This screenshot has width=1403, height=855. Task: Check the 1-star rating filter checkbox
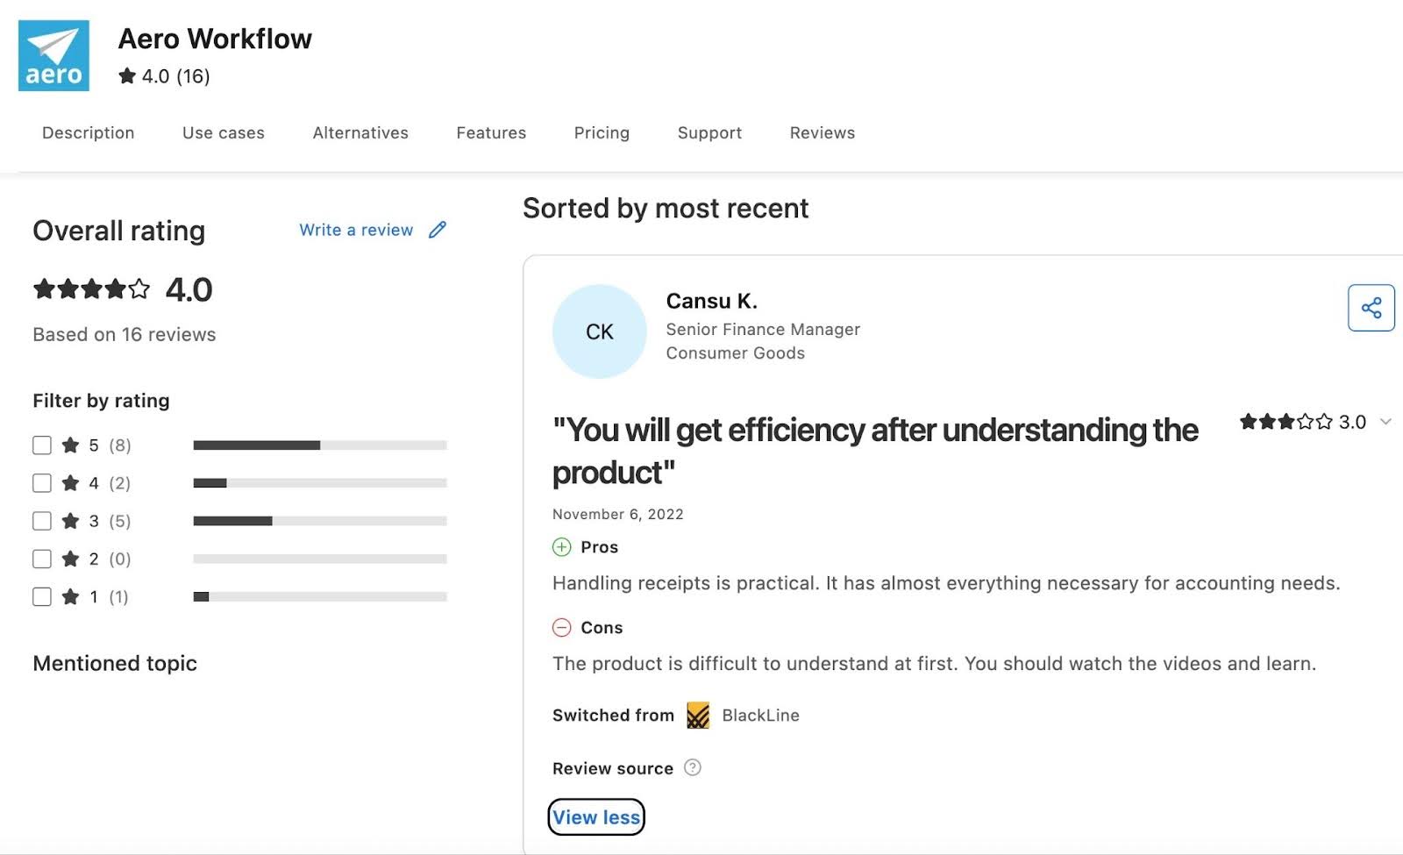pyautogui.click(x=41, y=596)
